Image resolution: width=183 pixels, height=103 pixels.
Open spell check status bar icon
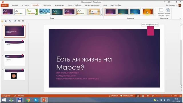point(15,96)
